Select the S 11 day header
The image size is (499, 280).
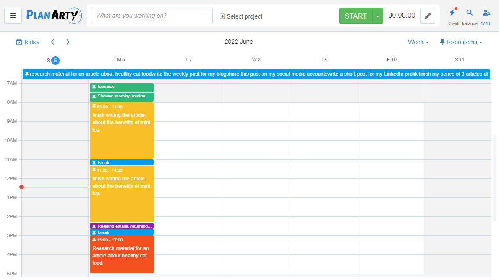pyautogui.click(x=460, y=60)
